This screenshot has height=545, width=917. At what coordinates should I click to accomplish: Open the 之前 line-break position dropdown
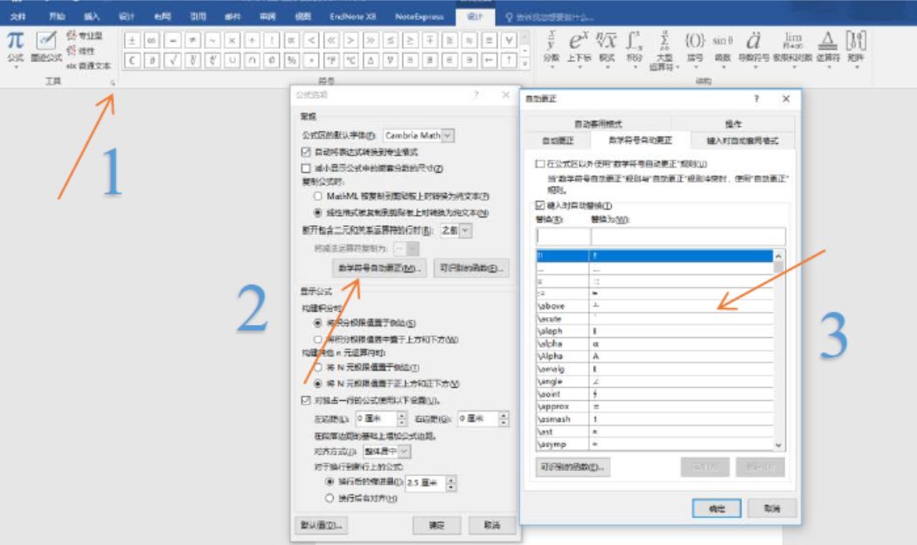[x=465, y=231]
